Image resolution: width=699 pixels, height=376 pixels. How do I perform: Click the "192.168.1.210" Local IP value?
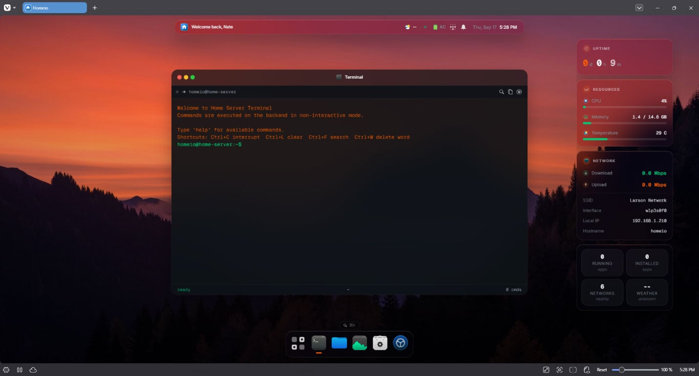click(649, 221)
